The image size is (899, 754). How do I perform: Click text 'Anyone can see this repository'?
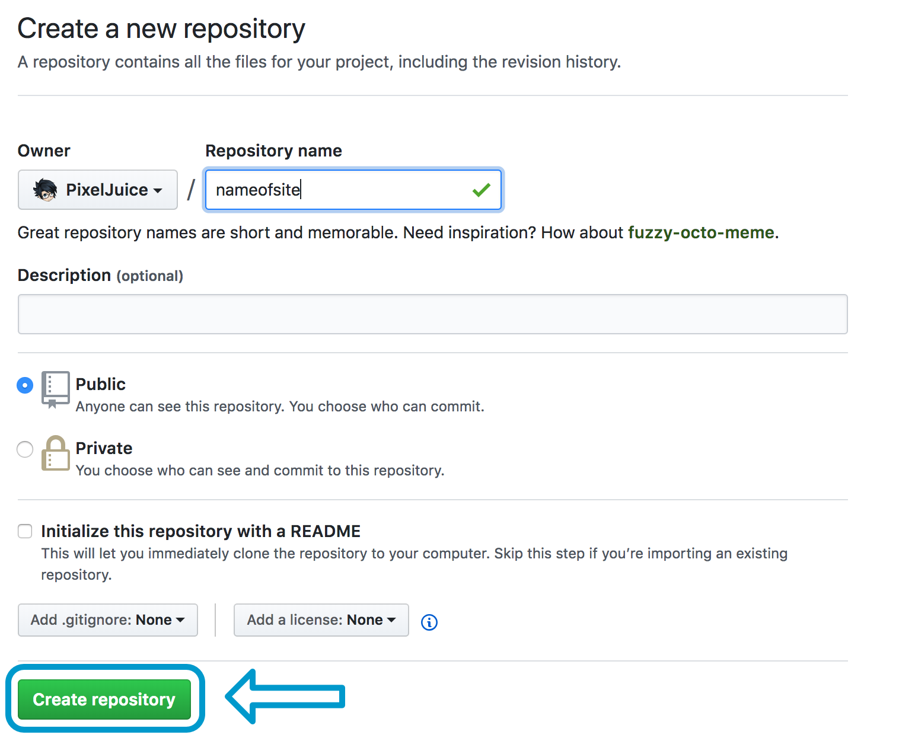pos(180,407)
